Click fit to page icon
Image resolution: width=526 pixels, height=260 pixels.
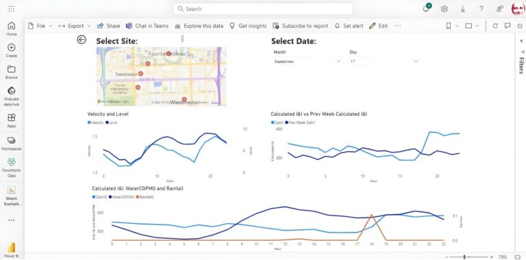517,257
